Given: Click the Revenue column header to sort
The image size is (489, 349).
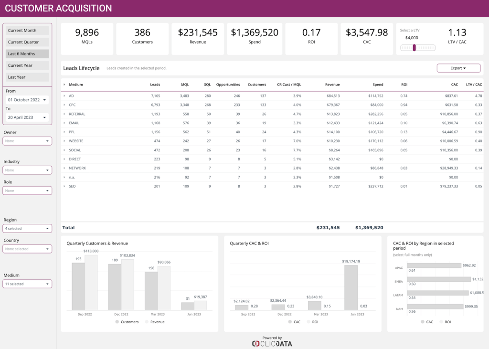Looking at the screenshot, I should tap(332, 85).
